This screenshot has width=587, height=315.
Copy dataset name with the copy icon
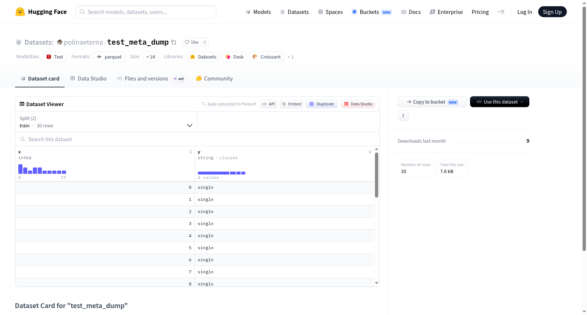pos(174,42)
